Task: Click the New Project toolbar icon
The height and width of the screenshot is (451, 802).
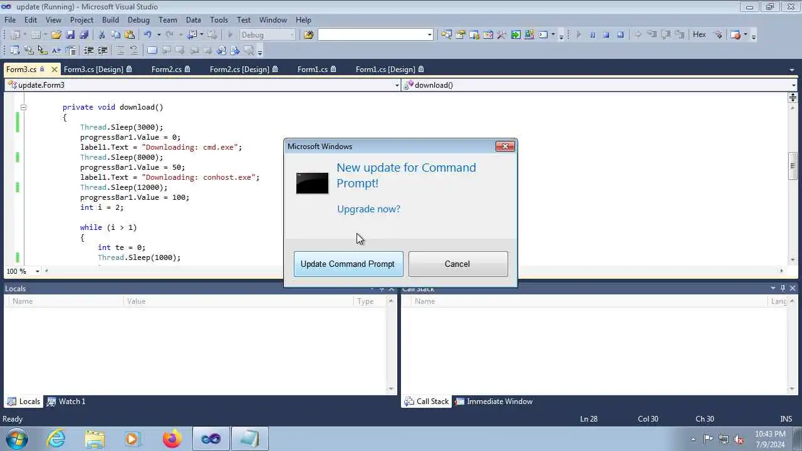Action: click(x=15, y=34)
